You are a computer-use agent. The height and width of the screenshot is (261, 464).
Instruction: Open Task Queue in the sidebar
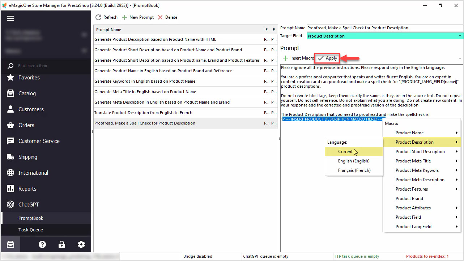(x=31, y=230)
